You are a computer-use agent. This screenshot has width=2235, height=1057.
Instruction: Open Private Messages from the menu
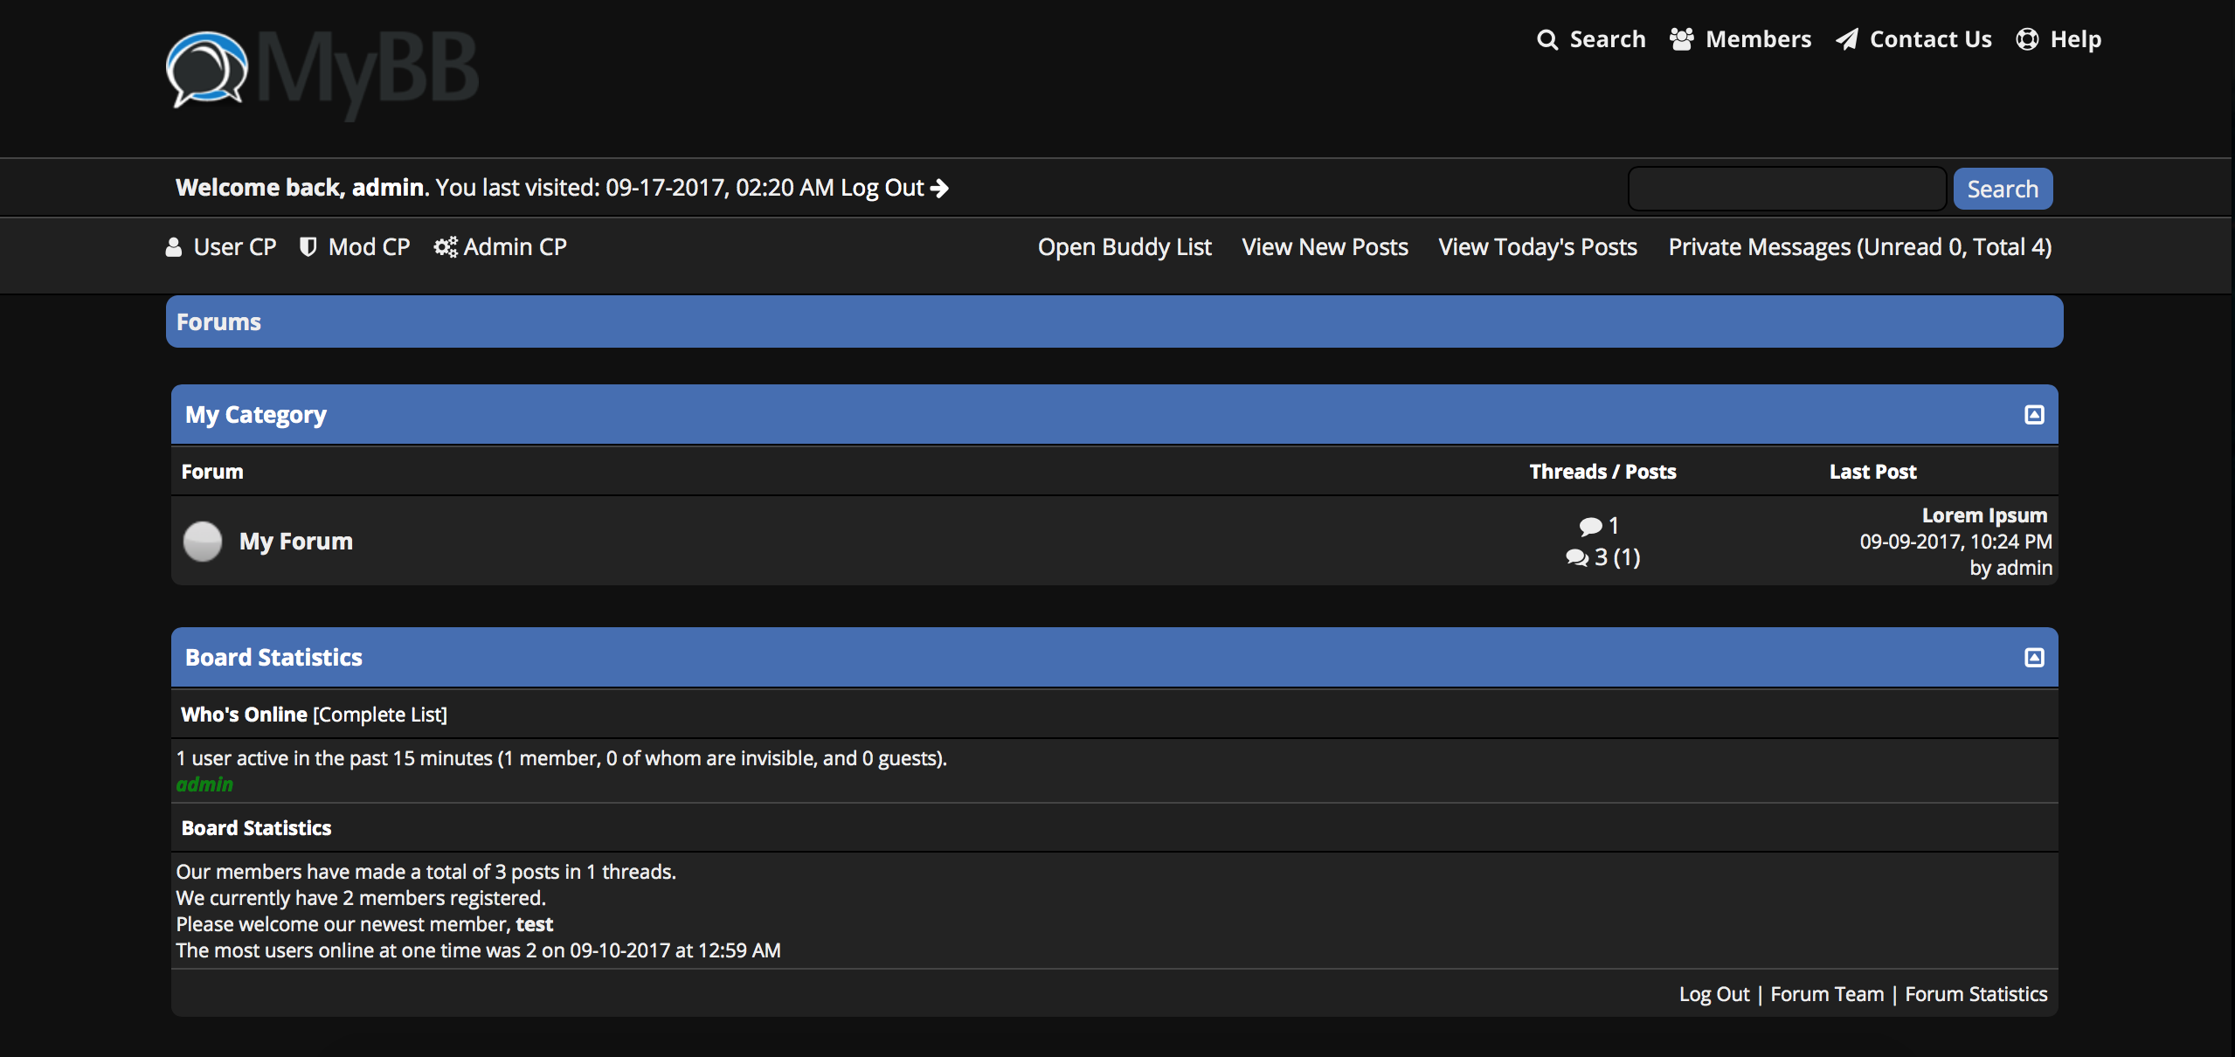[1859, 247]
